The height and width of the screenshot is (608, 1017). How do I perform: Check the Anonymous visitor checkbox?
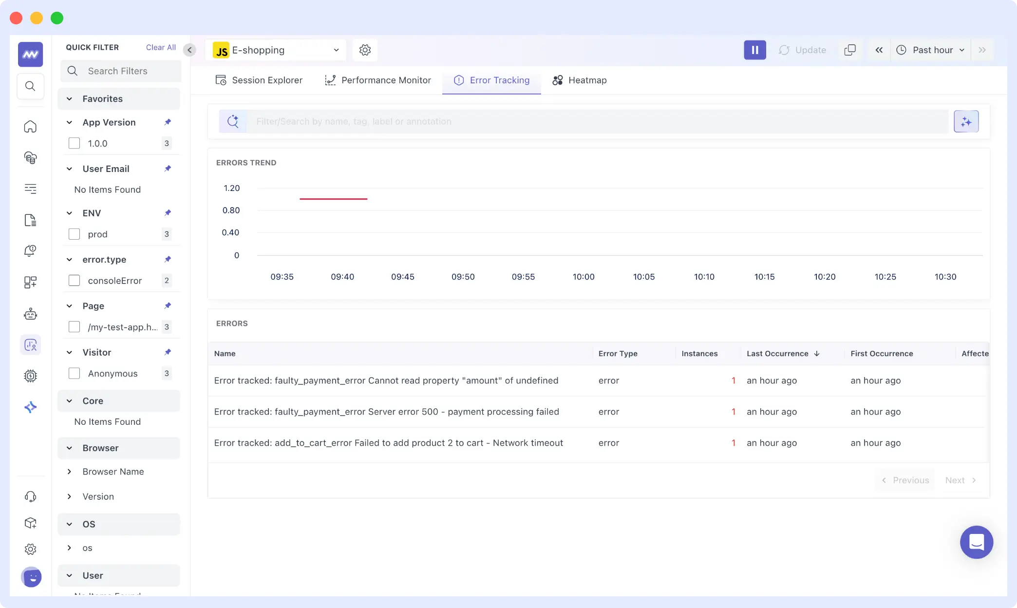point(74,373)
